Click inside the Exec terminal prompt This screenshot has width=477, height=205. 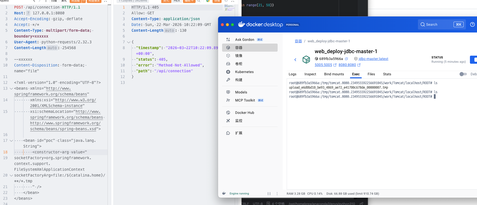click(x=435, y=97)
